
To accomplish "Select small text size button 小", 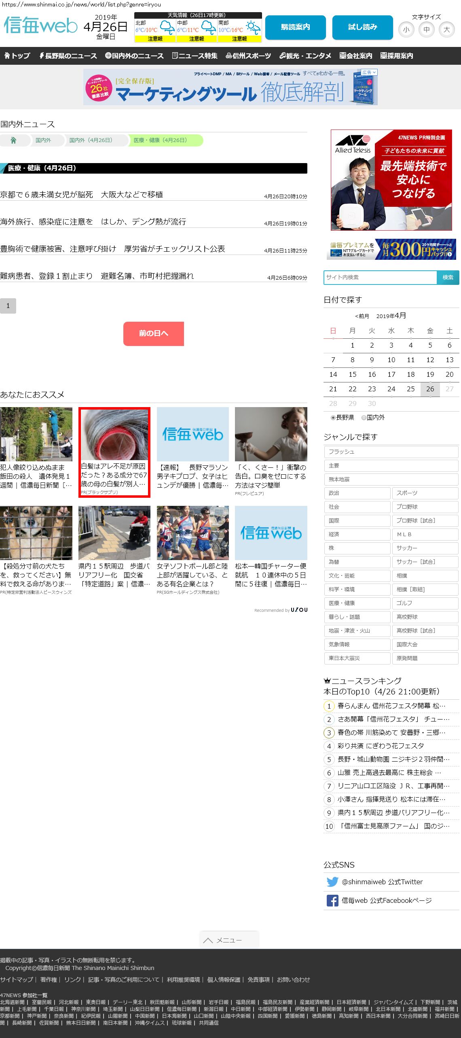I will click(x=406, y=30).
